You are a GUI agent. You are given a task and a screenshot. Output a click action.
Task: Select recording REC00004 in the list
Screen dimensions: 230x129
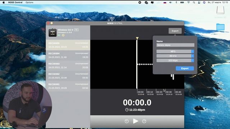68,55
